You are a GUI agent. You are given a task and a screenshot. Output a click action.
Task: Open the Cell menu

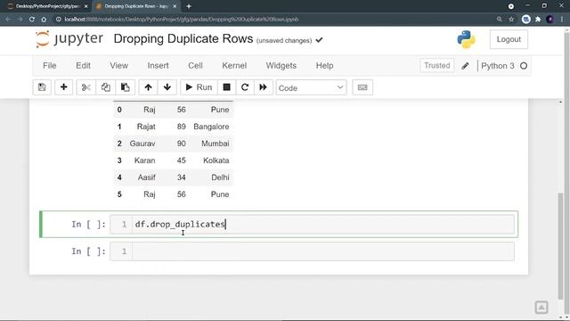click(x=195, y=65)
